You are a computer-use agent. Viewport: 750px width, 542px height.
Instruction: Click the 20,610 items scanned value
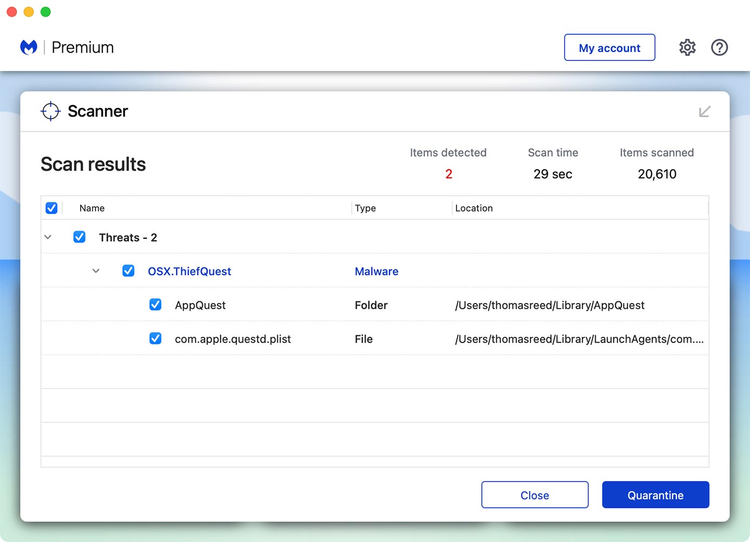[657, 174]
